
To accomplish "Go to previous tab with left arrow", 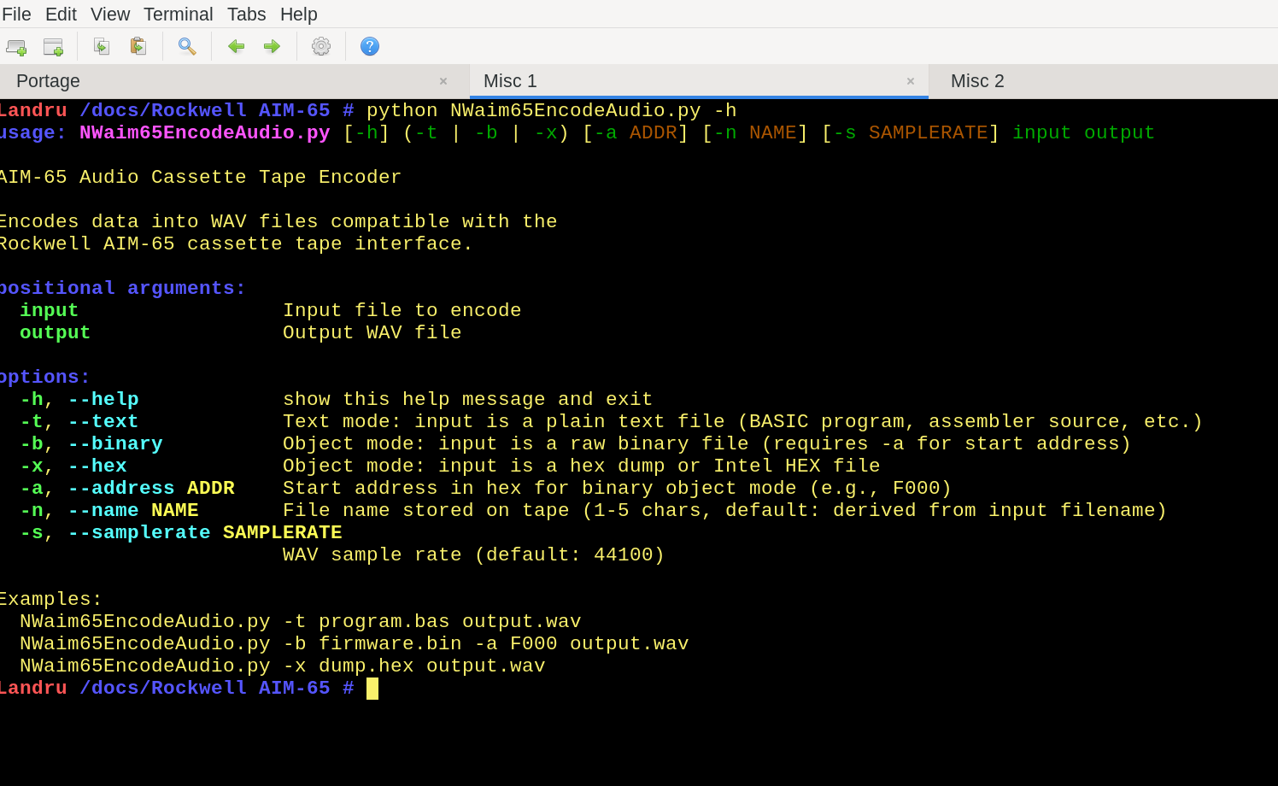I will (x=236, y=47).
